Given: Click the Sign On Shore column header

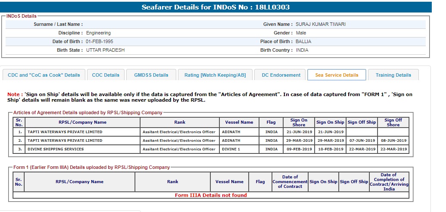Looking at the screenshot, I should (299, 122).
